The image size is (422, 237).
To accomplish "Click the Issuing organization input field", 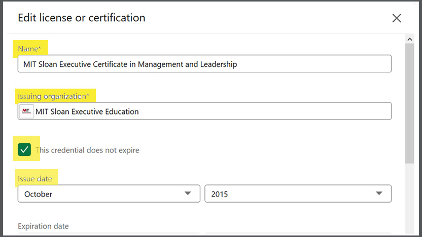I will click(204, 111).
